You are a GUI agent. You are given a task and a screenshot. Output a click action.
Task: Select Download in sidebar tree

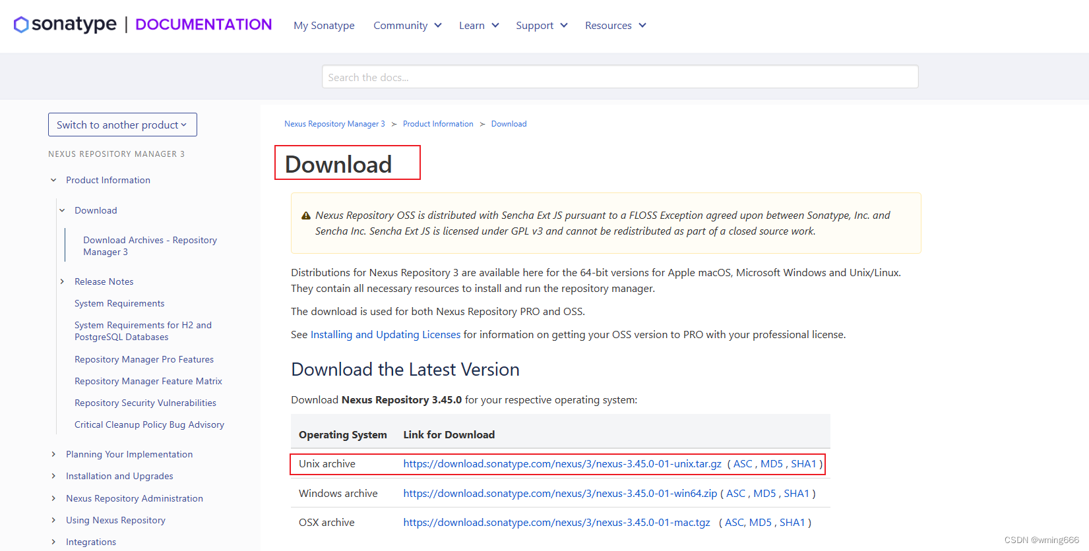96,210
